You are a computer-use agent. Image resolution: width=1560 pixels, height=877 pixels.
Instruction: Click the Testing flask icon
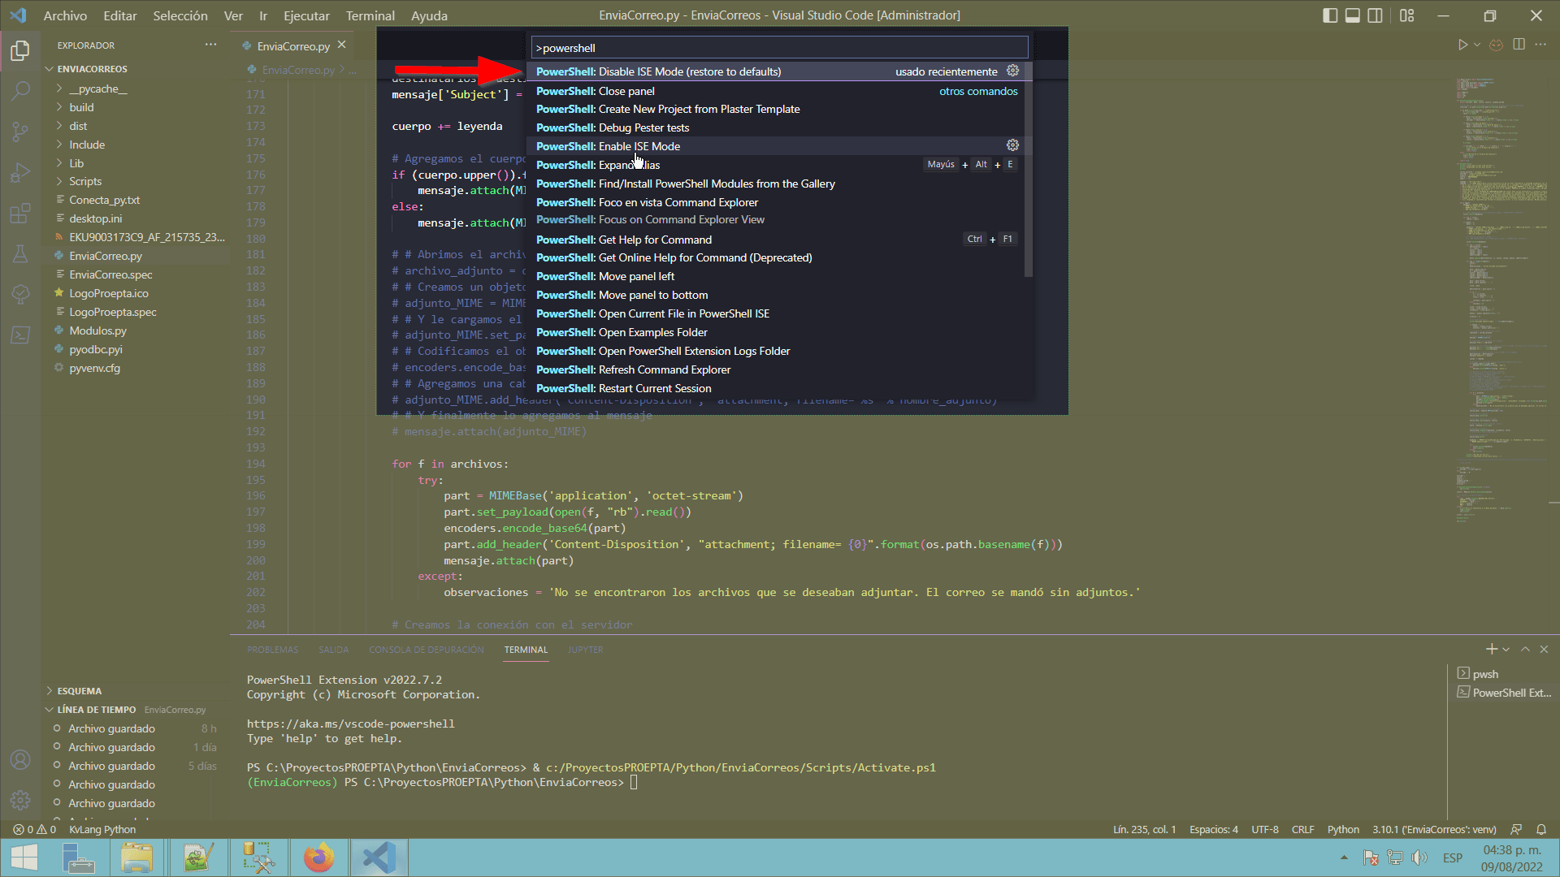pos(20,254)
